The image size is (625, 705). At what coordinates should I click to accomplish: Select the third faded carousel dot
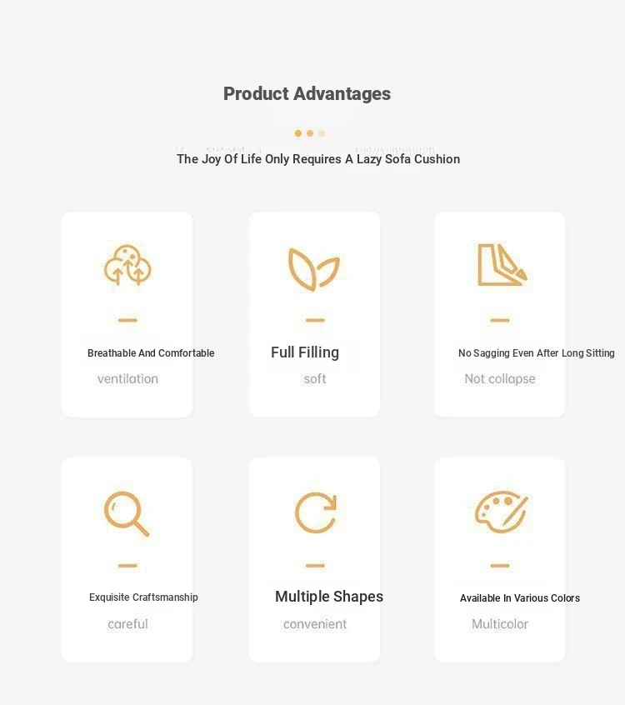tap(322, 133)
